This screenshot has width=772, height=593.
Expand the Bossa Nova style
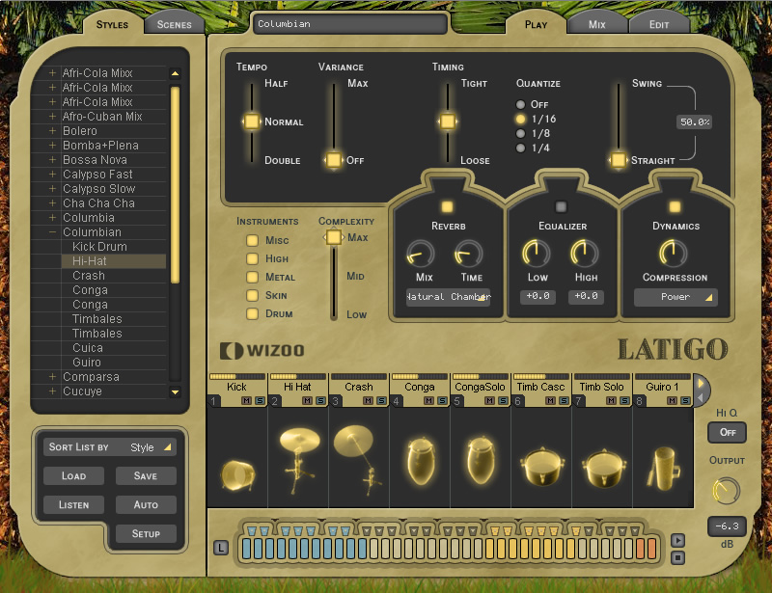[x=52, y=160]
